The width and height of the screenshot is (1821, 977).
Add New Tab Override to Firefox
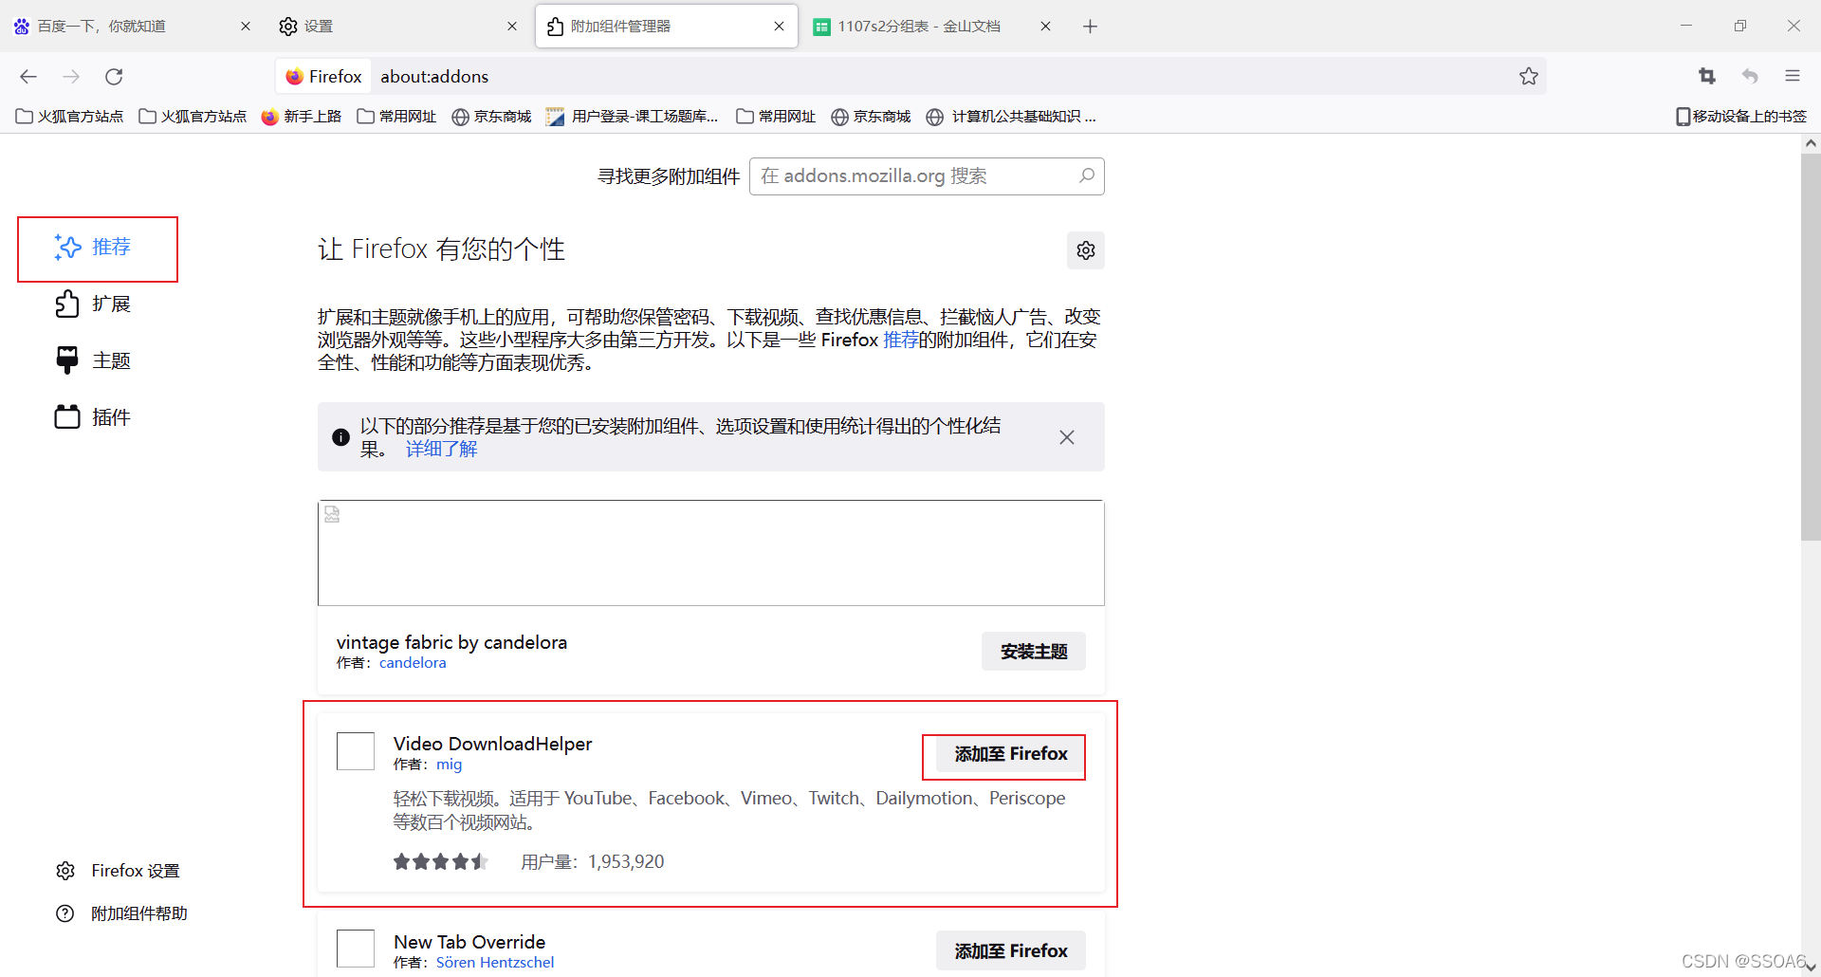1011,950
